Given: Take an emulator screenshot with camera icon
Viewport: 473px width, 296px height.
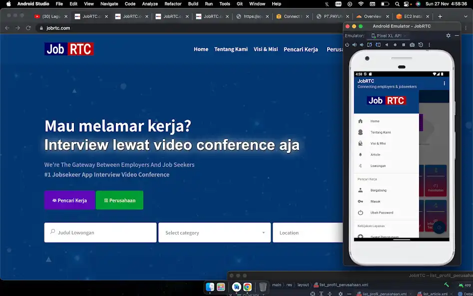Looking at the screenshot, I should (x=412, y=44).
